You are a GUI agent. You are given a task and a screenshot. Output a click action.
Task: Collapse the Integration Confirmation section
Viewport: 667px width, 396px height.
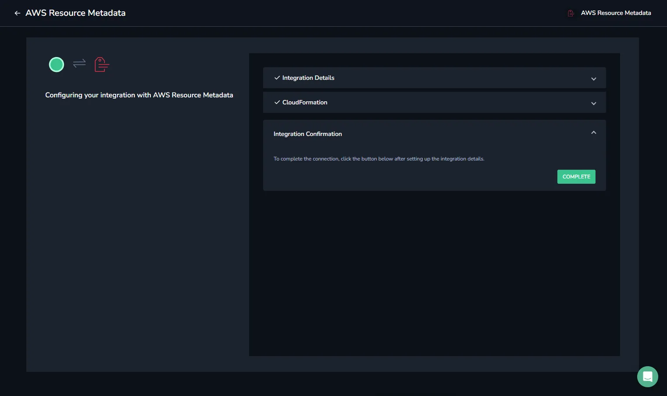click(x=594, y=132)
